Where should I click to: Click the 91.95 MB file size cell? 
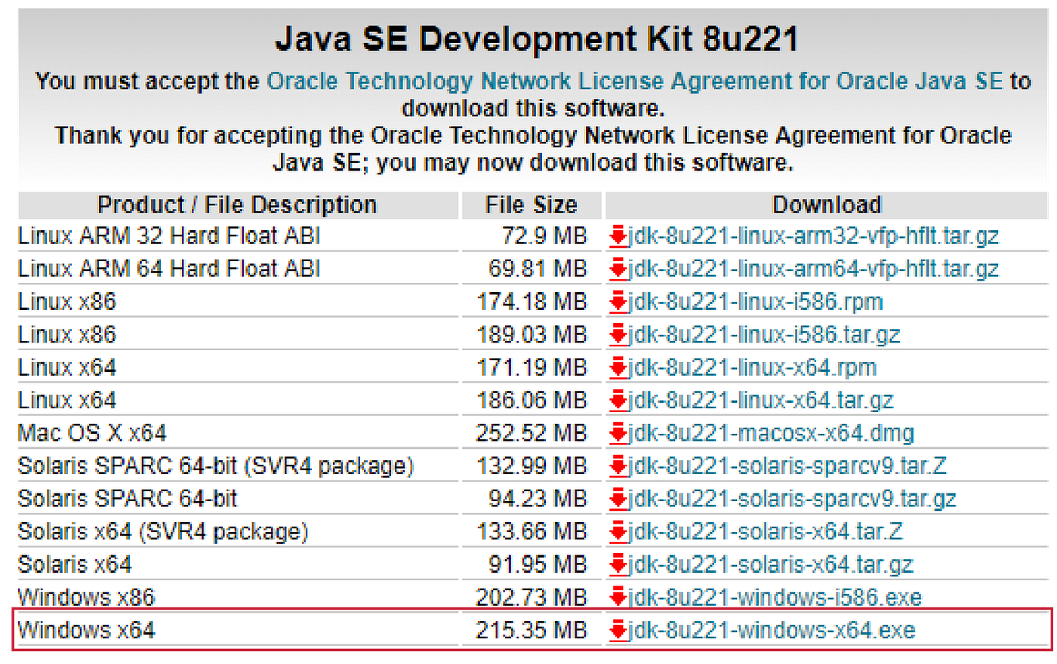tap(538, 564)
